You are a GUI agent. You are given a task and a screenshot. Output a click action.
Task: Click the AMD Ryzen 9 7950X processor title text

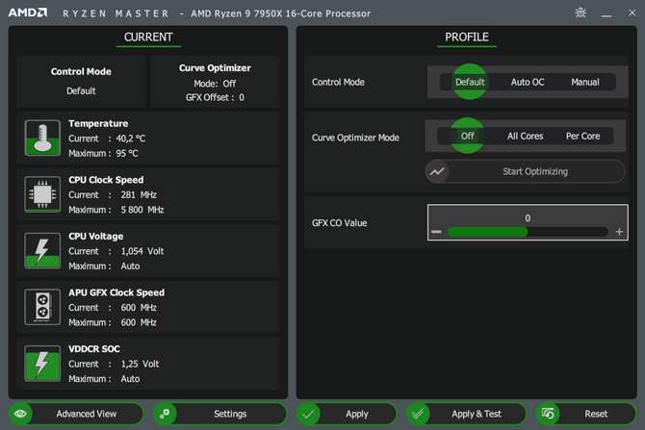click(x=280, y=13)
